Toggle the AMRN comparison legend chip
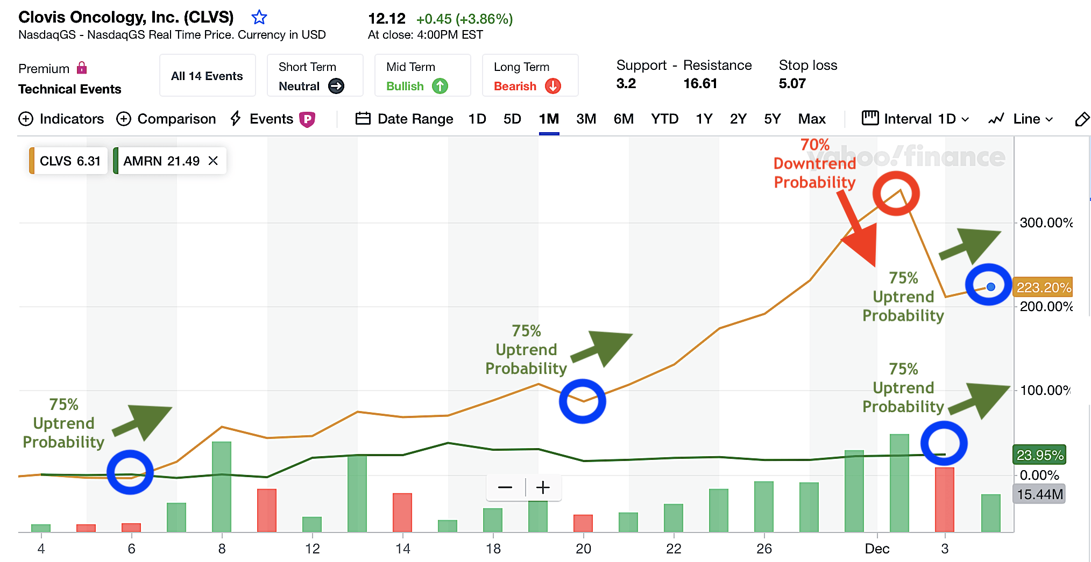Image resolution: width=1091 pixels, height=562 pixels. [x=161, y=160]
